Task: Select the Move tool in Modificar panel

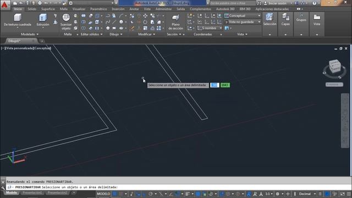Action: [x=145, y=15]
